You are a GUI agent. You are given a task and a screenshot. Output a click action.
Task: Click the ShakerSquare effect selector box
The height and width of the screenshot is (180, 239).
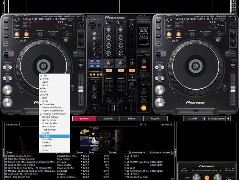click(x=216, y=118)
